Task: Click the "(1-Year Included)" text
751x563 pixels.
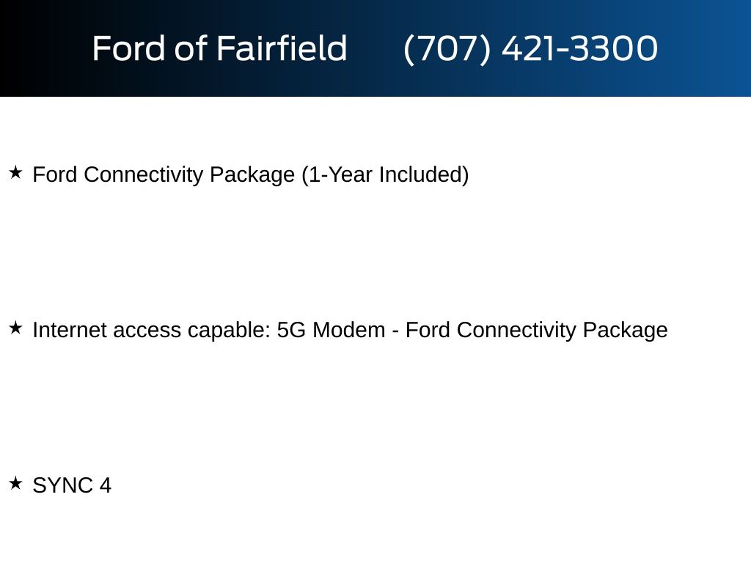Action: 385,175
